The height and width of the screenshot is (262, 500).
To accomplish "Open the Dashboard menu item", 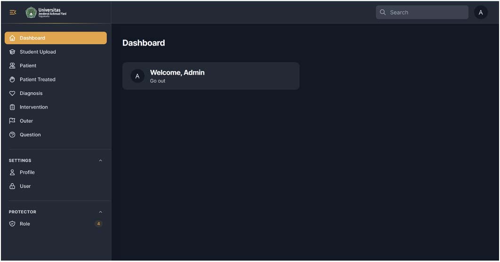I will pyautogui.click(x=56, y=38).
